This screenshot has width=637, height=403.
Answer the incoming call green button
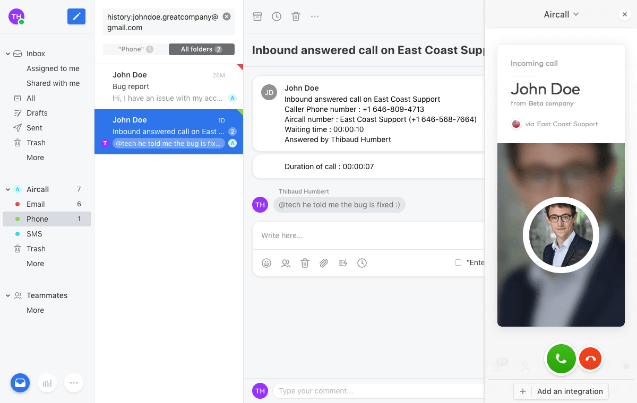click(561, 358)
